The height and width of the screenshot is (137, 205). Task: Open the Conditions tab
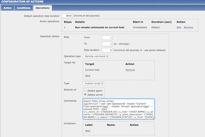point(24,8)
